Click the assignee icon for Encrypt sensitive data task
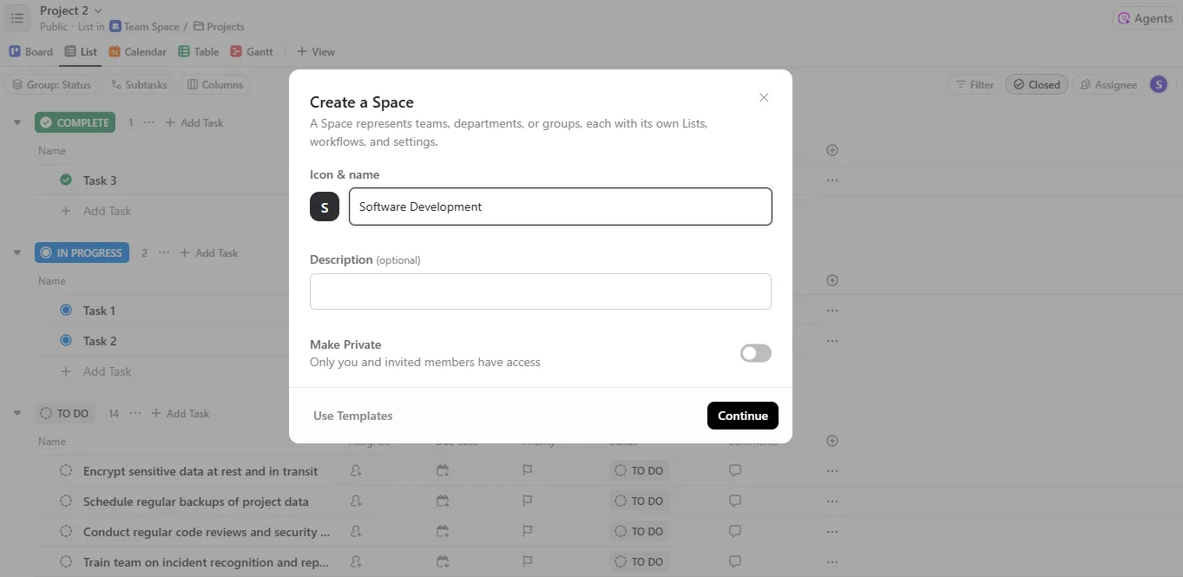The width and height of the screenshot is (1183, 577). pos(356,470)
